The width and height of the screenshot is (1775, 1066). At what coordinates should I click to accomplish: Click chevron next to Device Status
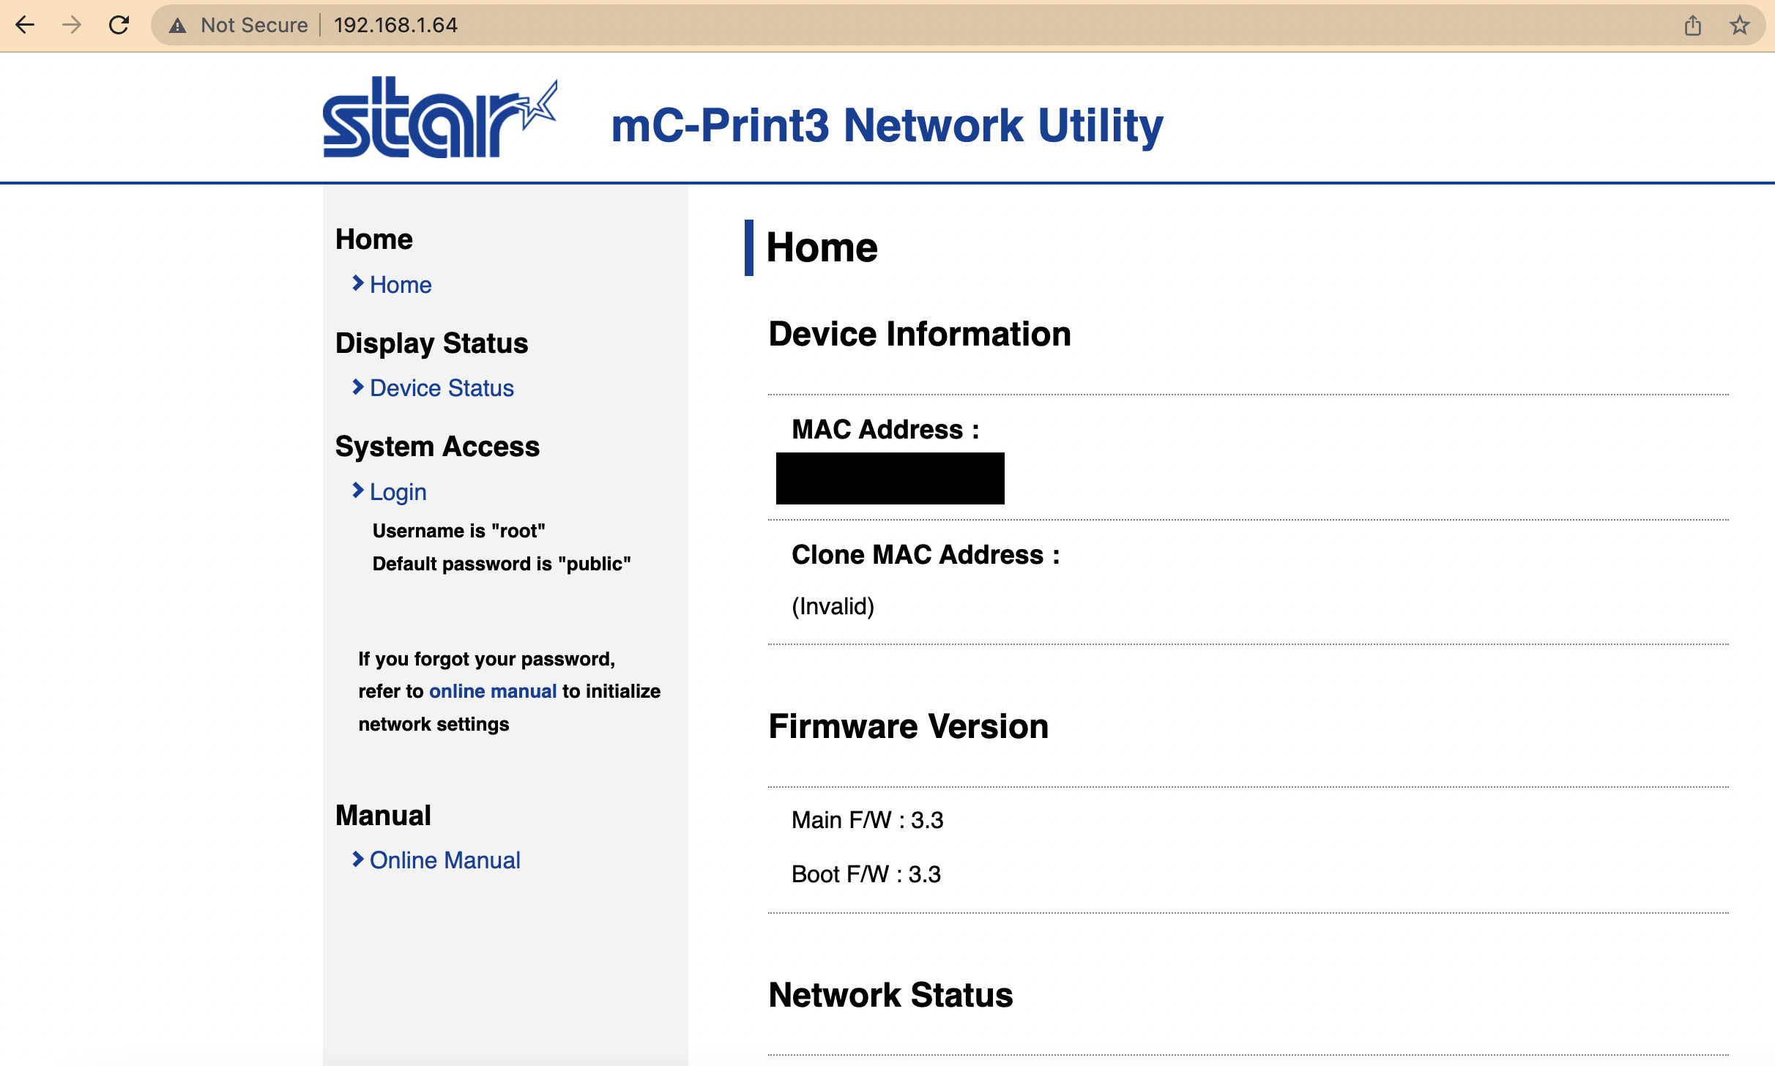click(357, 387)
